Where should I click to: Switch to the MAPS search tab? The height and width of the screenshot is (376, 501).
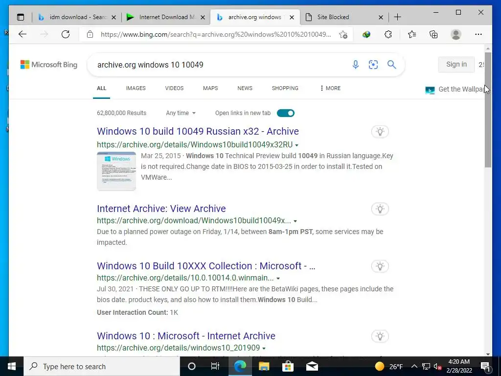(210, 88)
